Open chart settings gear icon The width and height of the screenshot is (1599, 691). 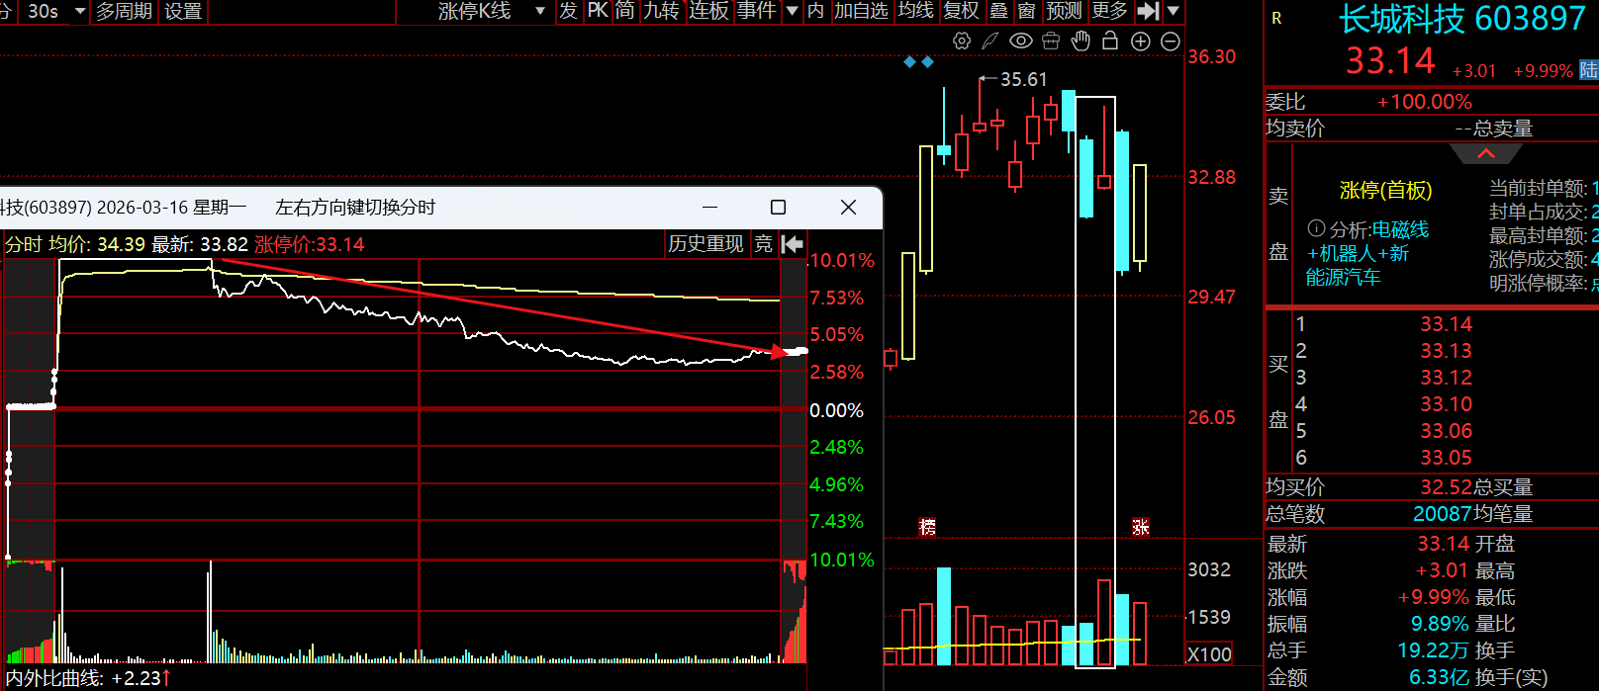[x=961, y=41]
